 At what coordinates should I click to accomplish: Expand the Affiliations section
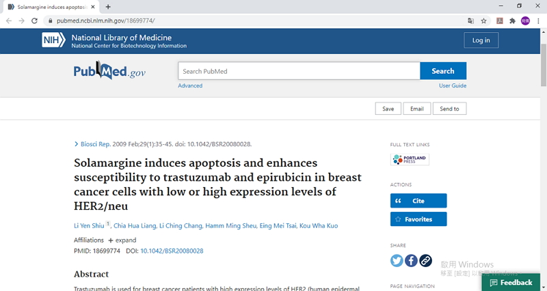pyautogui.click(x=122, y=240)
